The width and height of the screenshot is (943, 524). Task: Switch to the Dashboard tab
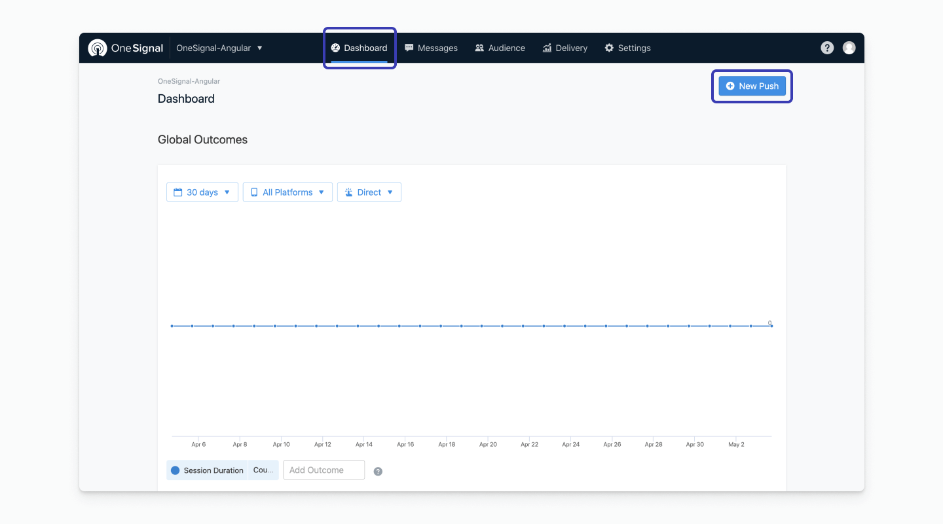click(x=359, y=48)
